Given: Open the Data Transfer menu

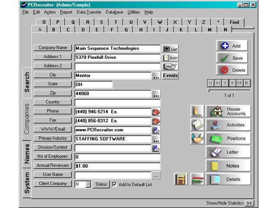Looking at the screenshot, I should click(x=89, y=12).
